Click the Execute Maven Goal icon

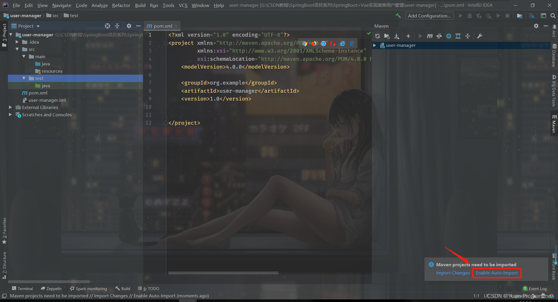tap(430, 36)
